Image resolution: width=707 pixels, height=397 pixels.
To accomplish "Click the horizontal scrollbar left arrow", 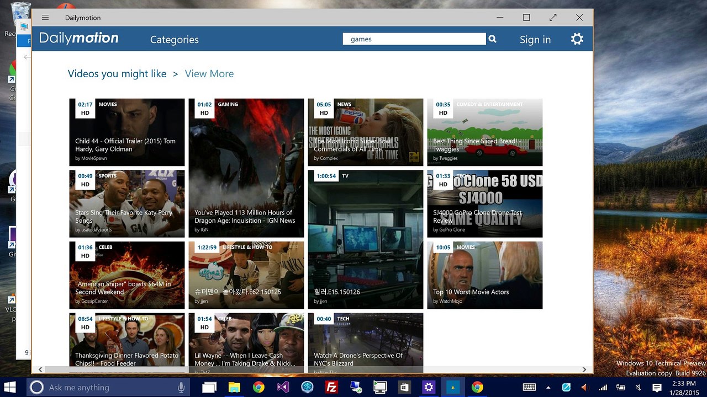I will pos(40,369).
